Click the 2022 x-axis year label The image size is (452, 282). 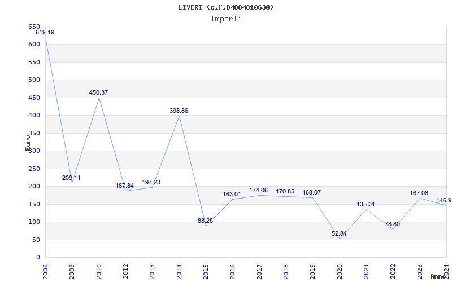(393, 272)
